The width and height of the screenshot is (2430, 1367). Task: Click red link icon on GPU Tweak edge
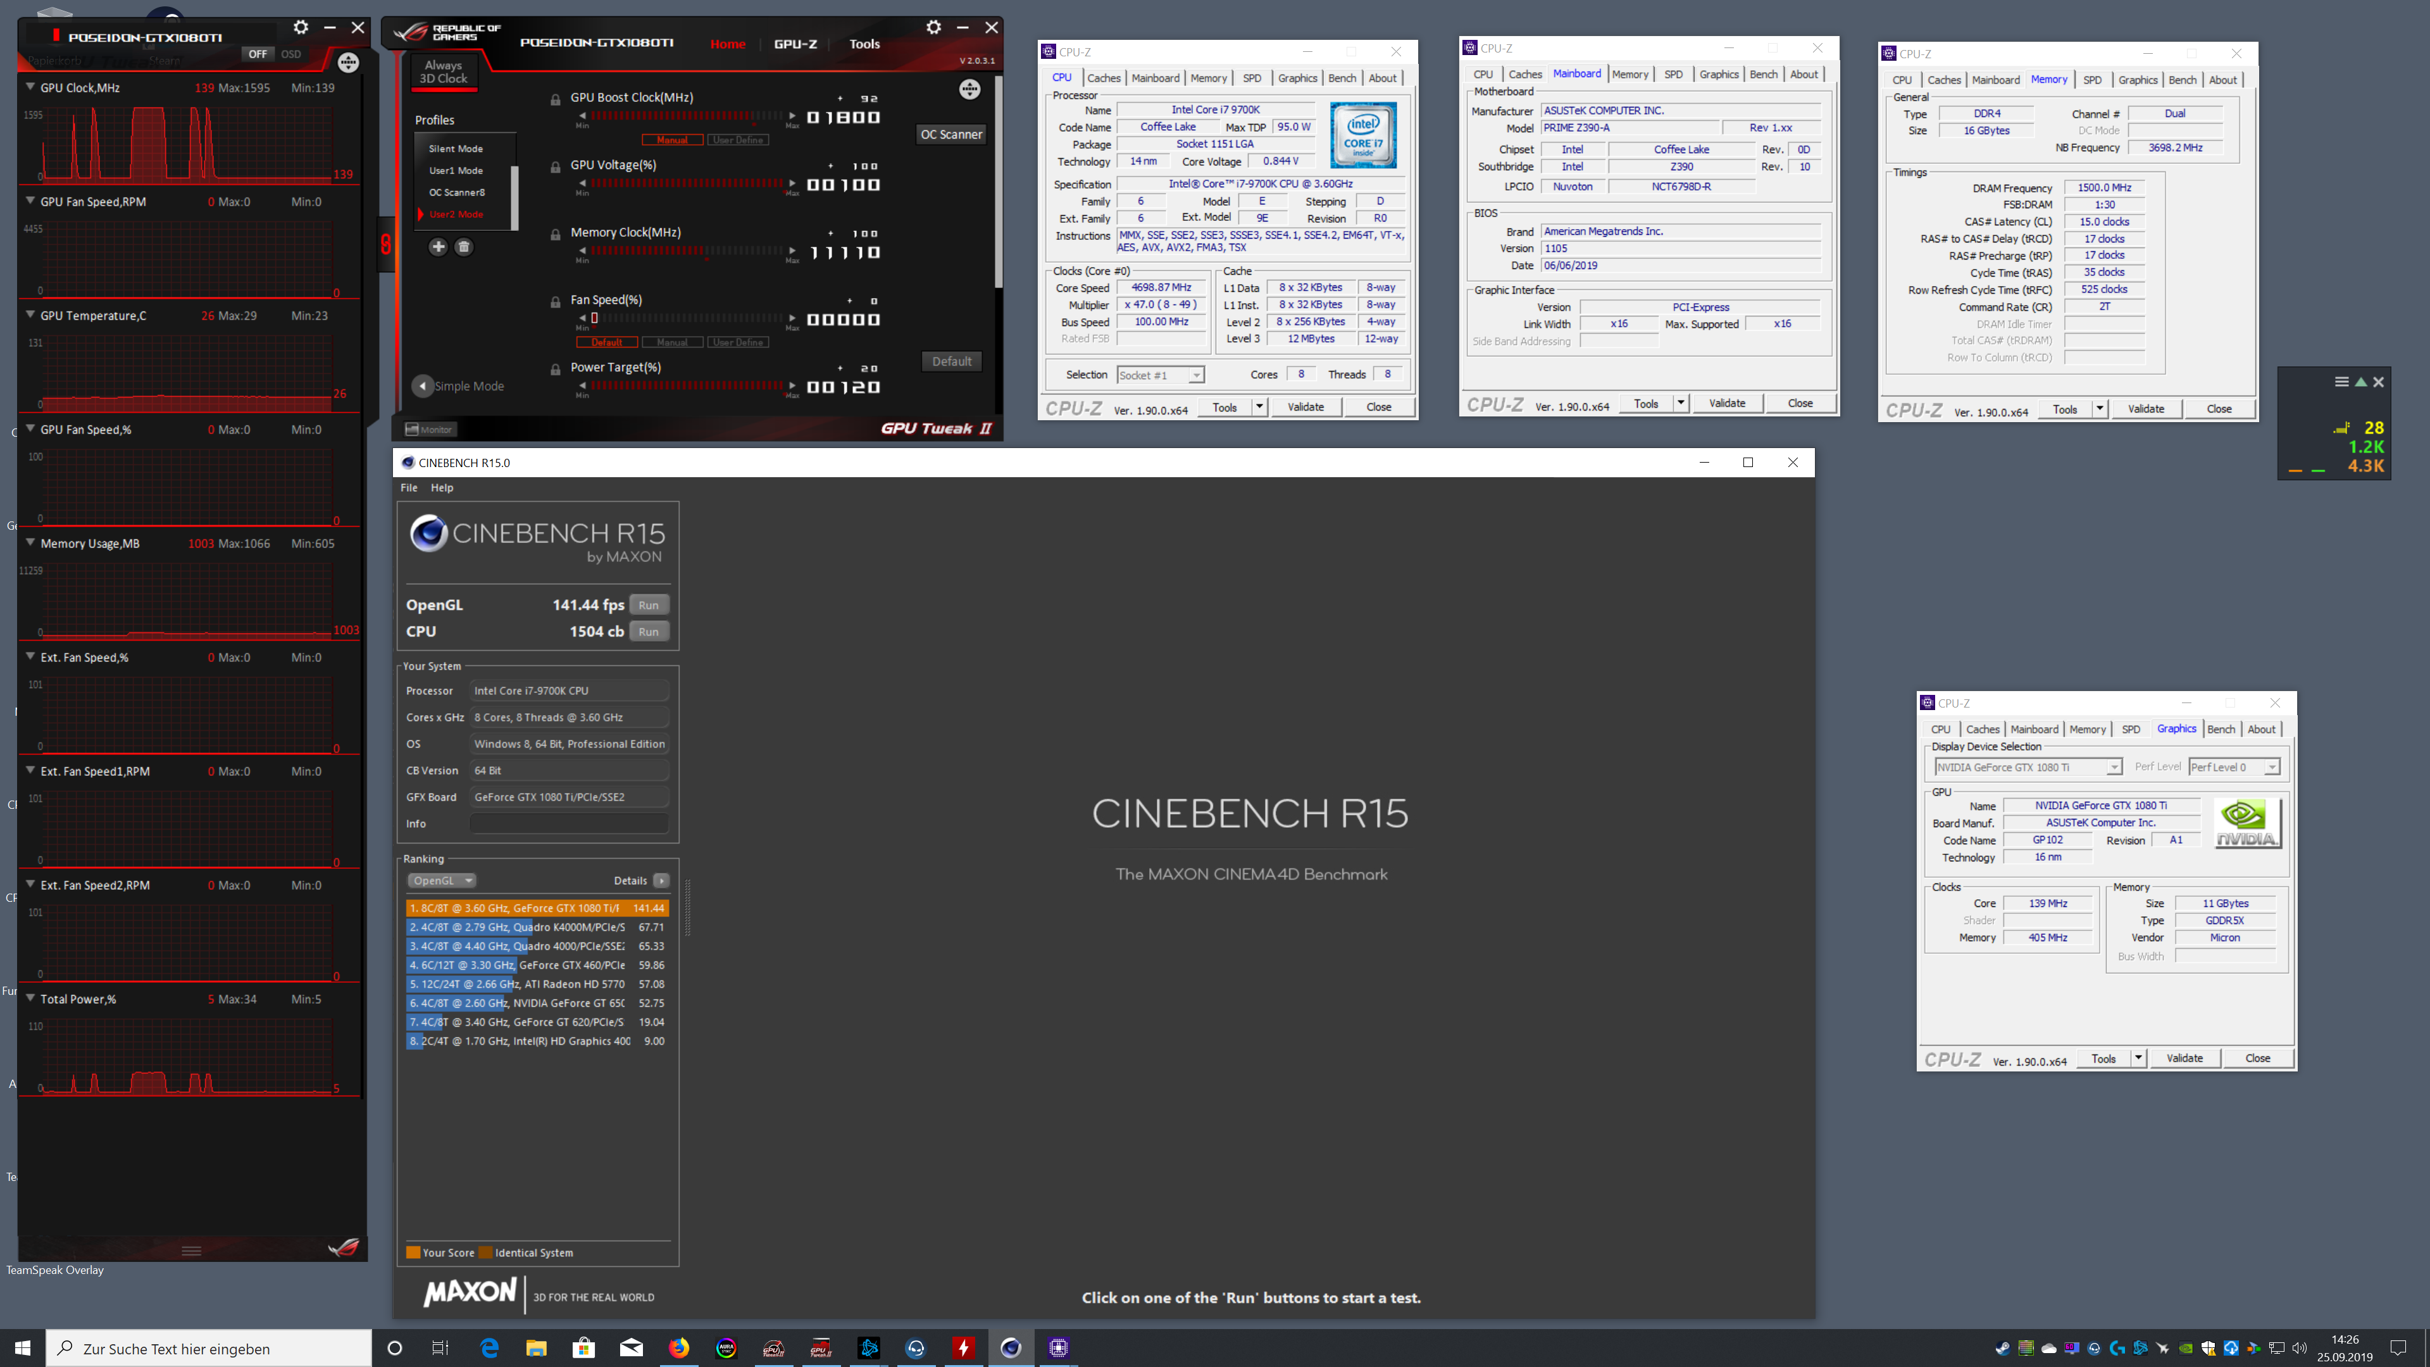[386, 246]
